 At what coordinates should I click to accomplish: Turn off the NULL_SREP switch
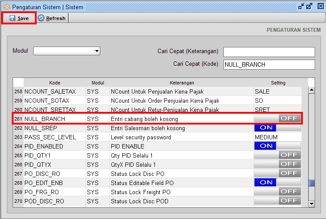278,128
